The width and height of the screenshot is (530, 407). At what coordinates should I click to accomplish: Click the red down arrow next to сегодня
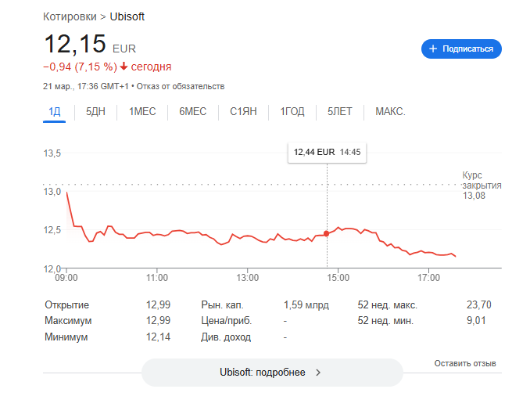coord(124,67)
